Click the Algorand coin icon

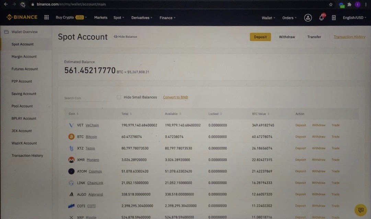coord(71,194)
